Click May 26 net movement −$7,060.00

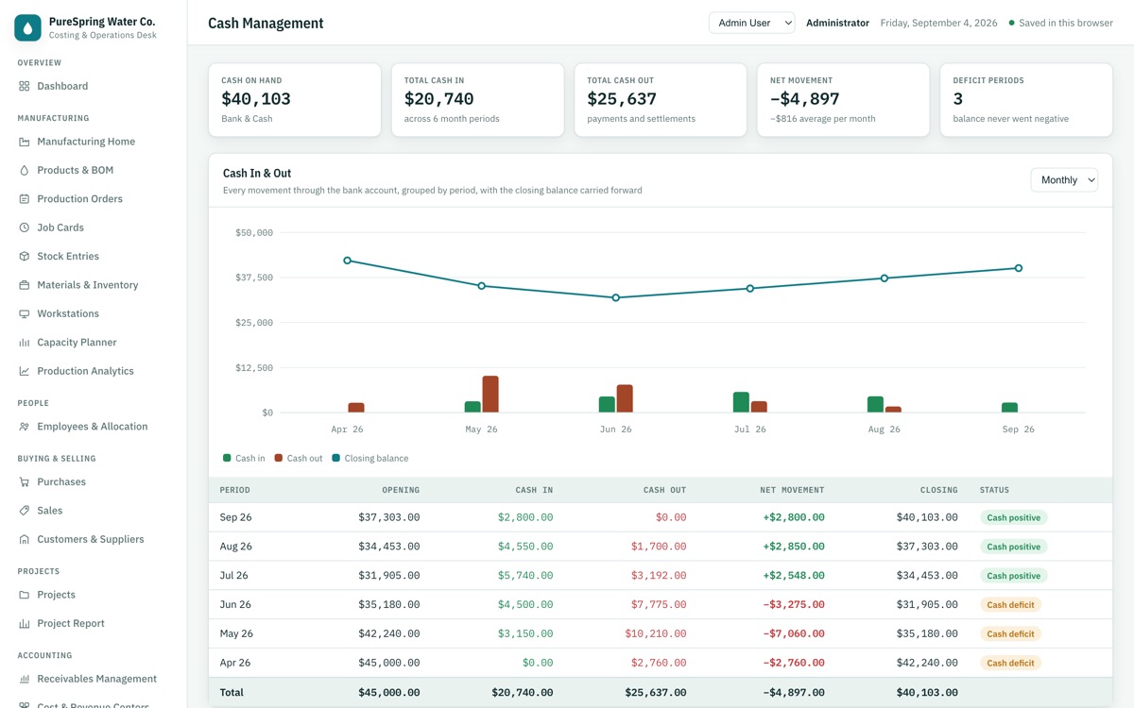pos(794,633)
